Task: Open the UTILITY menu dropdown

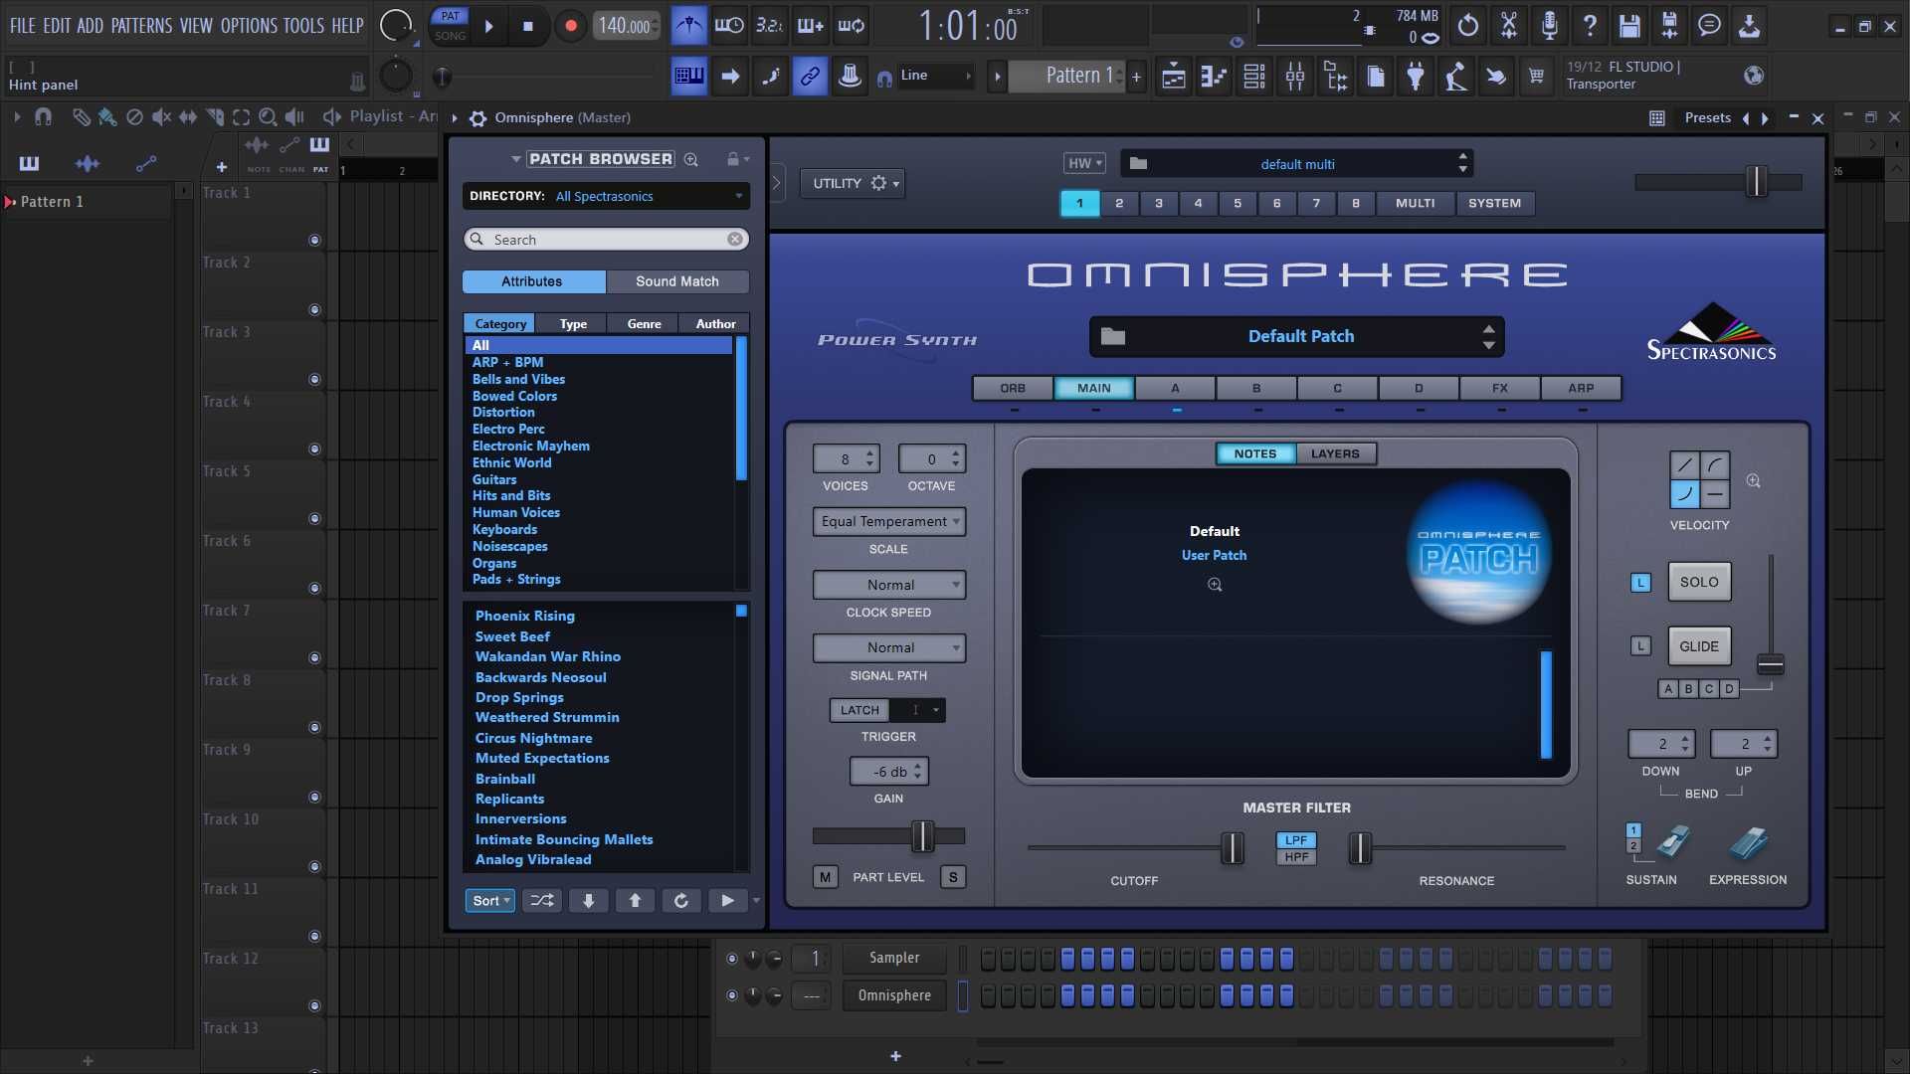Action: pos(854,183)
